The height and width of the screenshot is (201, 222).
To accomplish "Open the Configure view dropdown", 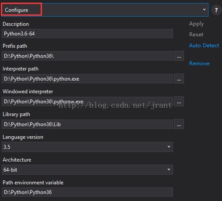I will pyautogui.click(x=105, y=10).
